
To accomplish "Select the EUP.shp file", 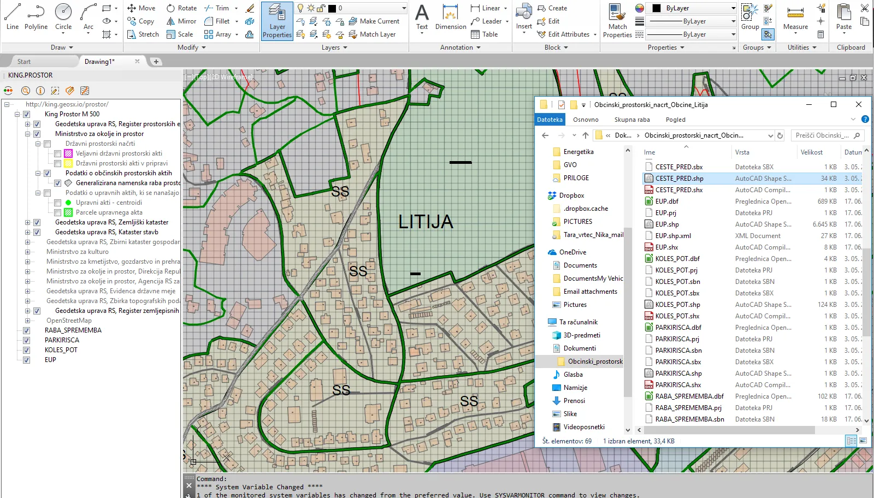I will (x=667, y=224).
